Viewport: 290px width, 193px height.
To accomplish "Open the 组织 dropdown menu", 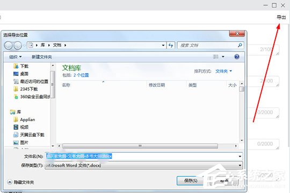I will pyautogui.click(x=16, y=57).
